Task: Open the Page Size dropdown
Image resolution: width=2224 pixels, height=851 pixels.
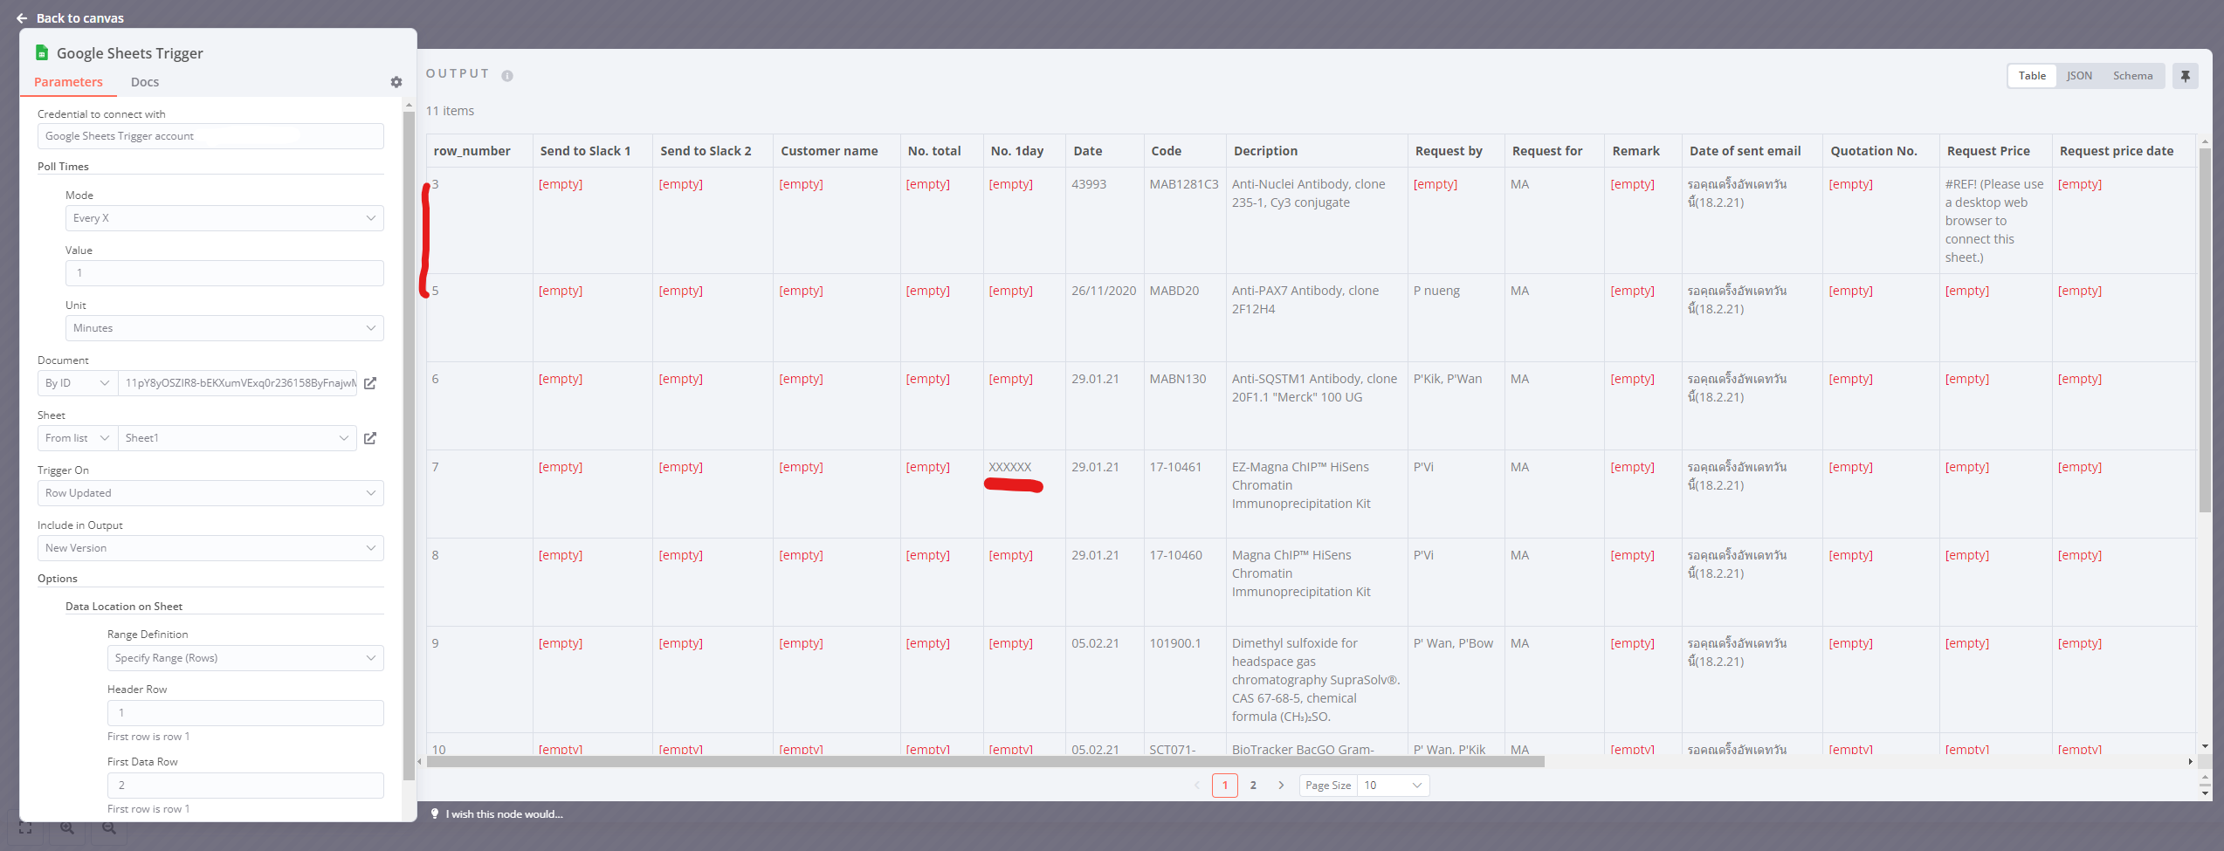Action: pyautogui.click(x=1393, y=786)
